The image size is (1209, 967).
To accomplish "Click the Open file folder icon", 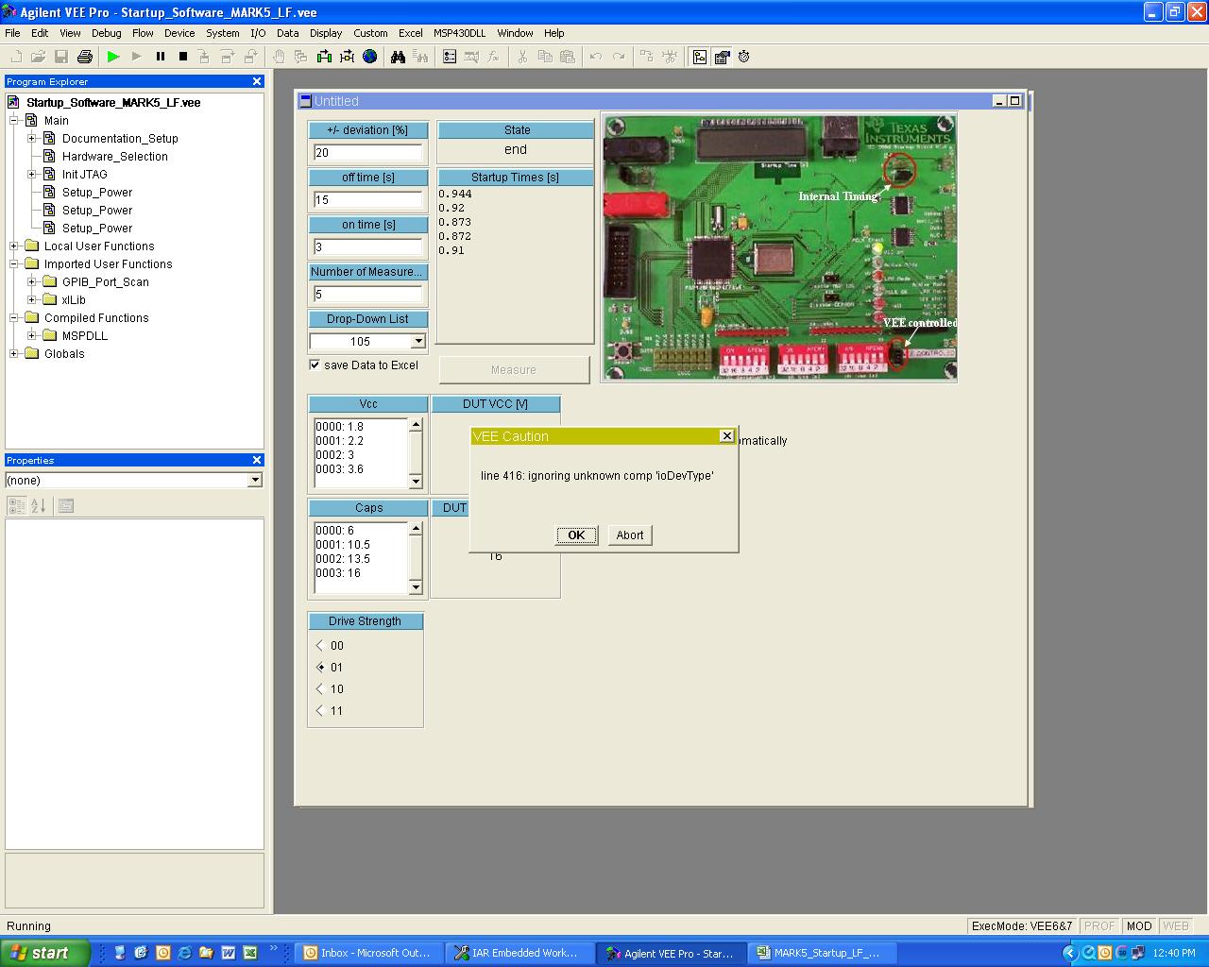I will pyautogui.click(x=39, y=57).
